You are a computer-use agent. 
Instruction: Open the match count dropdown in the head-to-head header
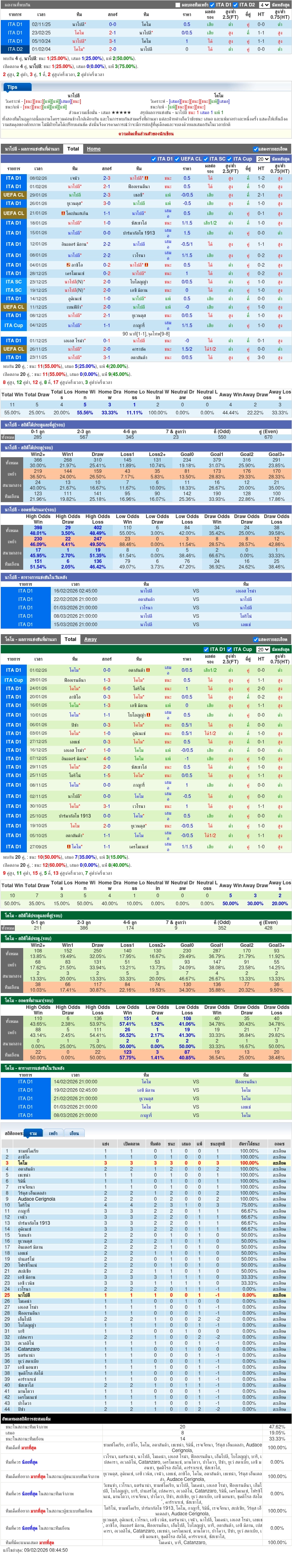[x=264, y=5]
